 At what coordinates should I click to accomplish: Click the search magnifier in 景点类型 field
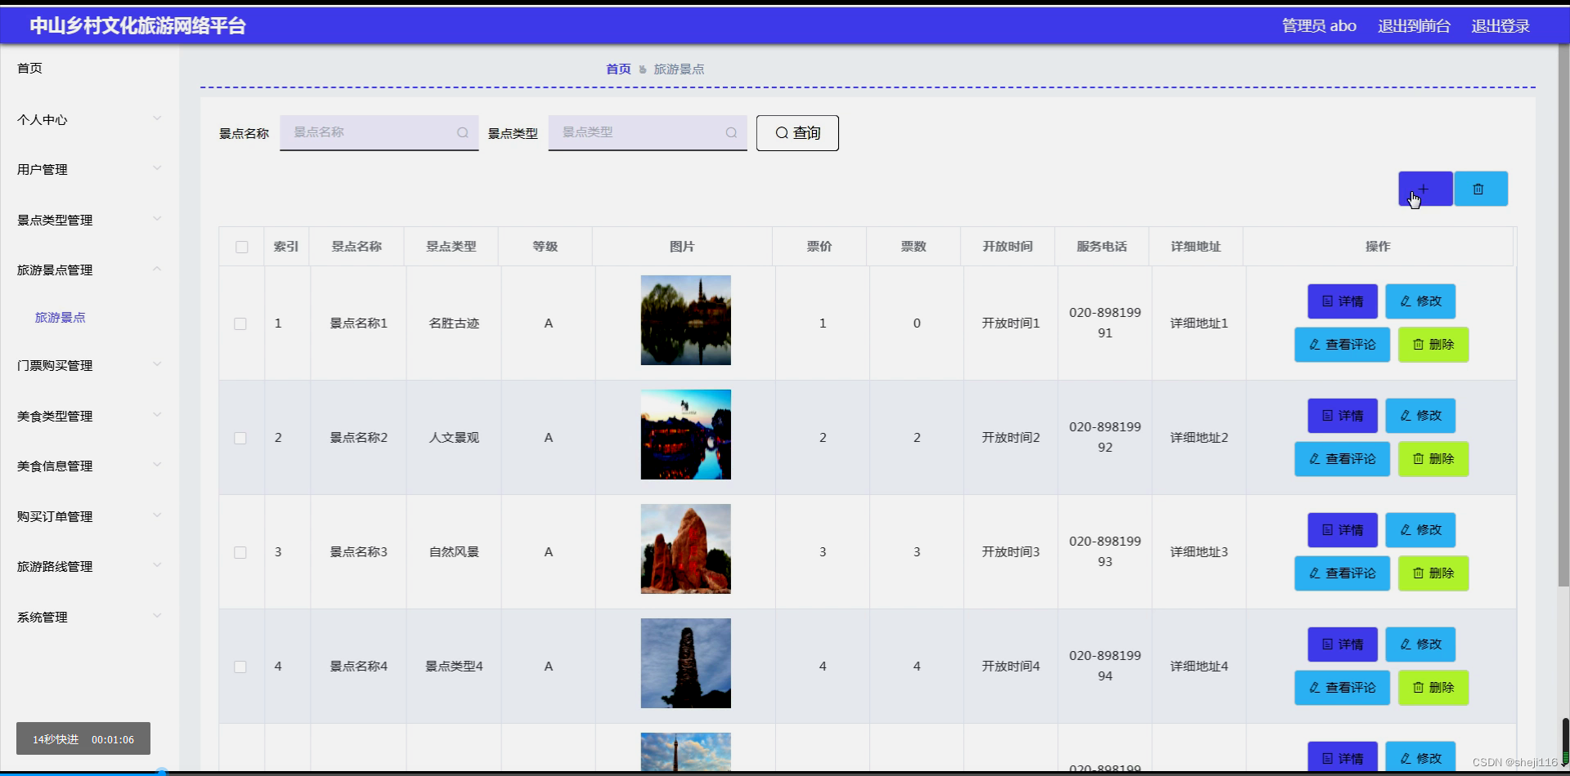point(730,132)
